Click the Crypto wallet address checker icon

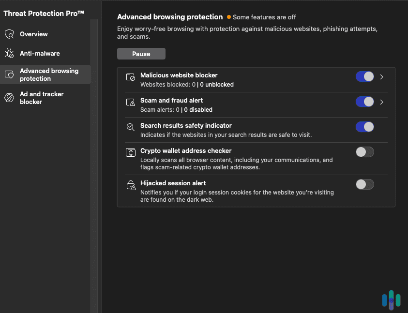(x=130, y=152)
